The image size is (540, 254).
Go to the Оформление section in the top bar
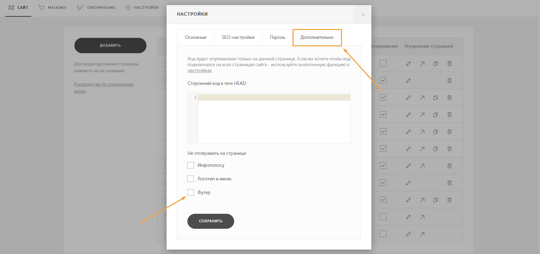96,8
